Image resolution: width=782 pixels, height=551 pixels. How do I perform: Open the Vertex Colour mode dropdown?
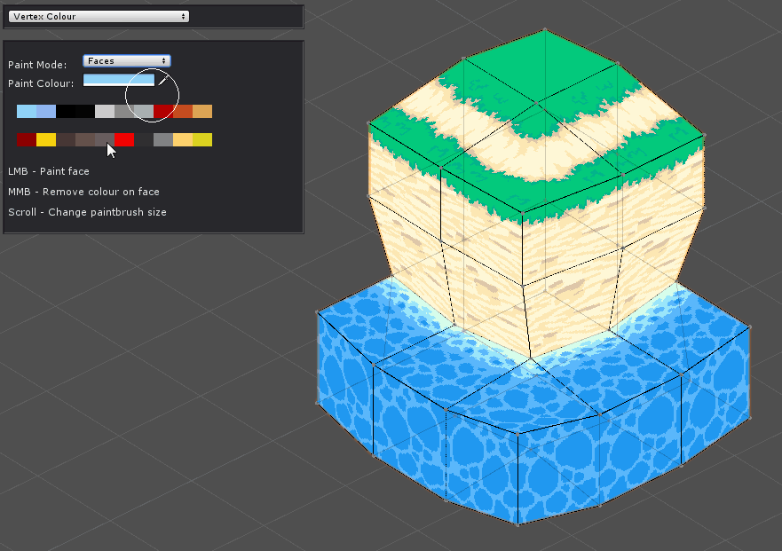coord(99,17)
